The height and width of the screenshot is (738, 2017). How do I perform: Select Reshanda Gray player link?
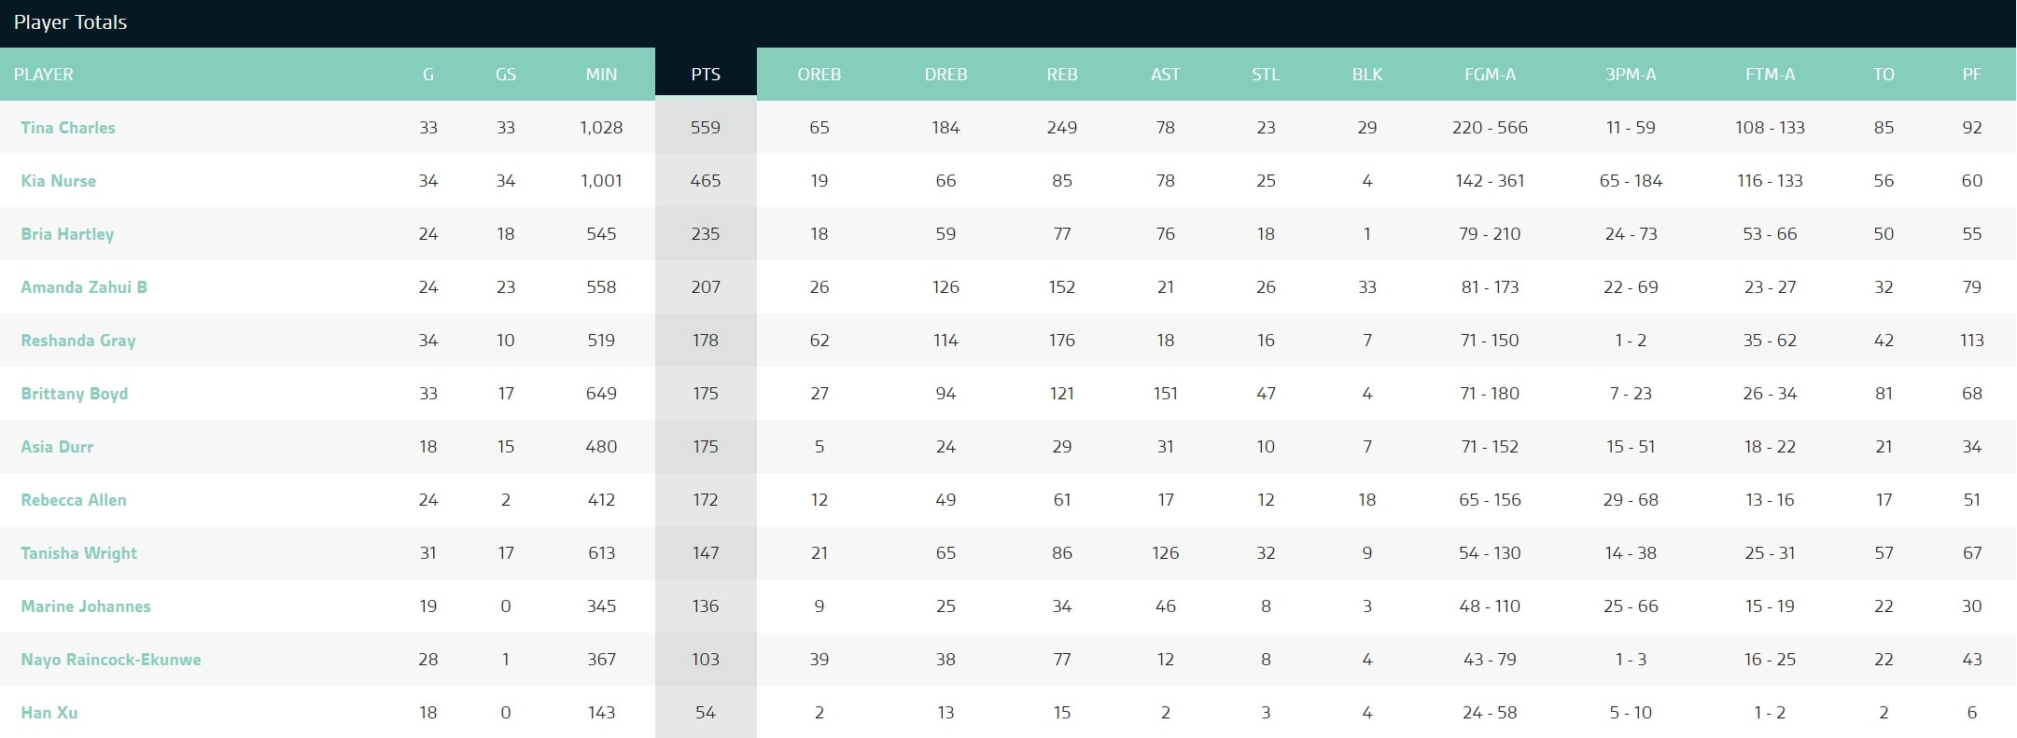tap(78, 341)
